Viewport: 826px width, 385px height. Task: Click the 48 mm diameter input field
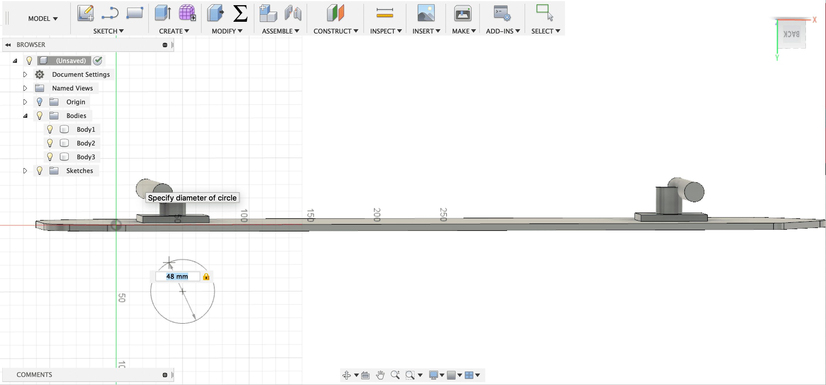(177, 277)
